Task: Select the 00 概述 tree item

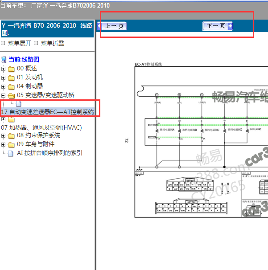Action: pyautogui.click(x=27, y=68)
